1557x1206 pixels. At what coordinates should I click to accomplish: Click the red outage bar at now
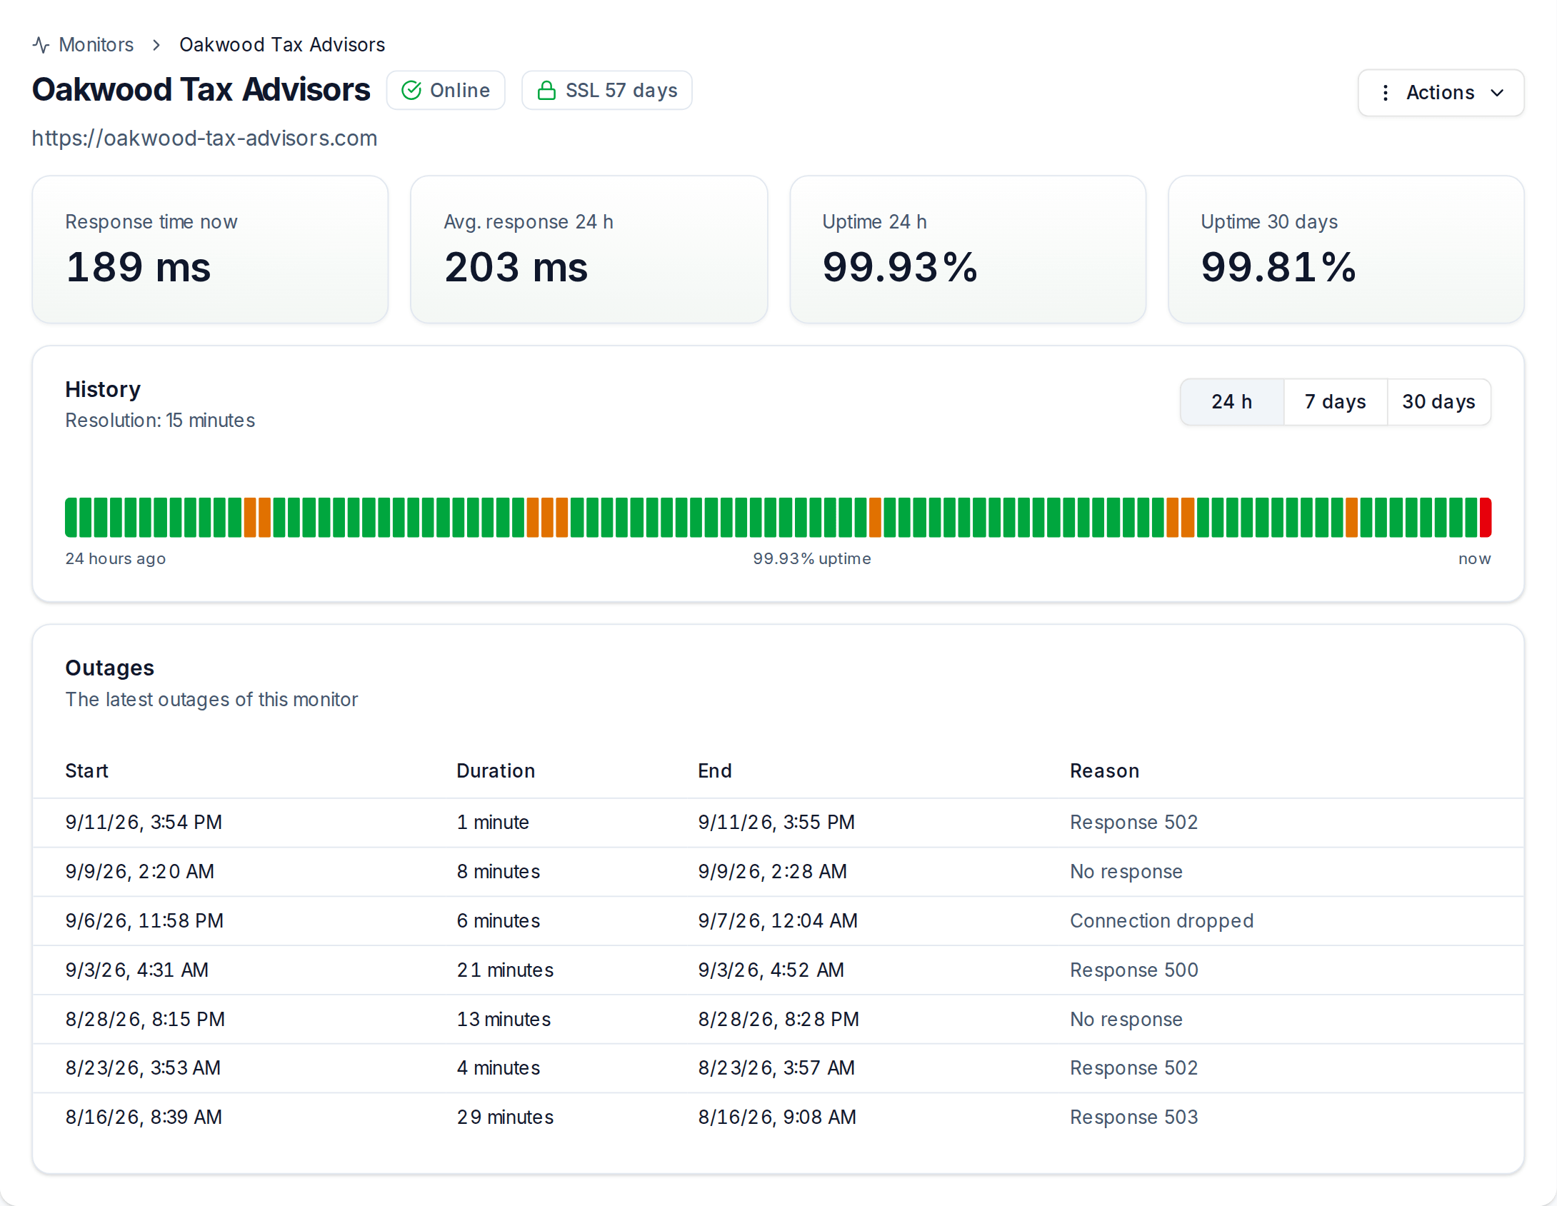[x=1485, y=518]
